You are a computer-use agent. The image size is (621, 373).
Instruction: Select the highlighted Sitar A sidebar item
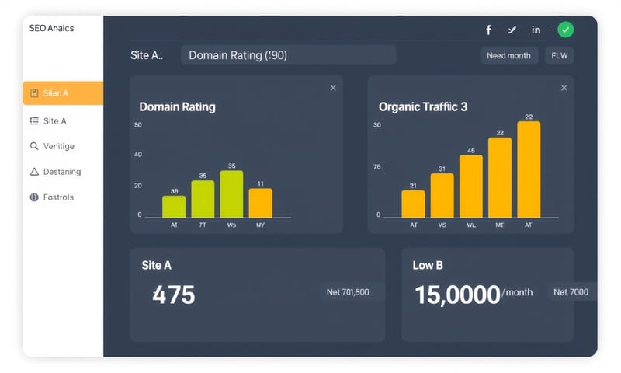pos(63,93)
